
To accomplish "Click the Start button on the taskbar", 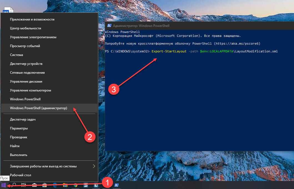I will tap(4, 185).
